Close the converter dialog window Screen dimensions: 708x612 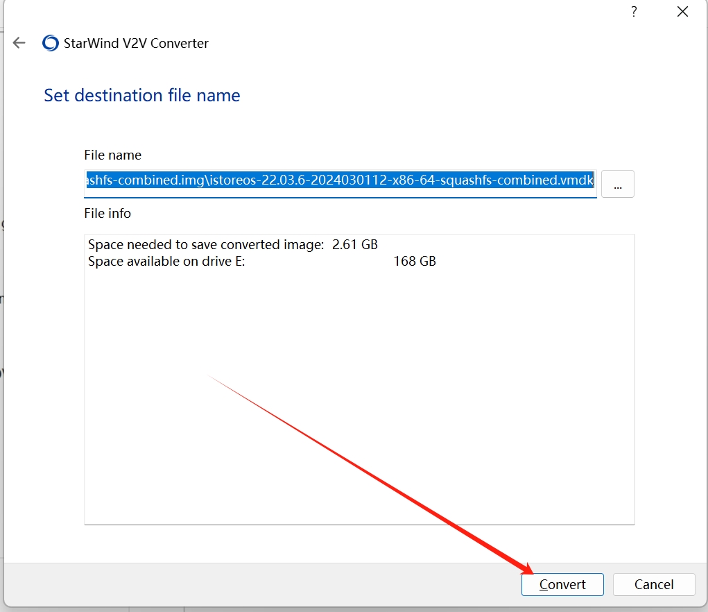(x=682, y=11)
